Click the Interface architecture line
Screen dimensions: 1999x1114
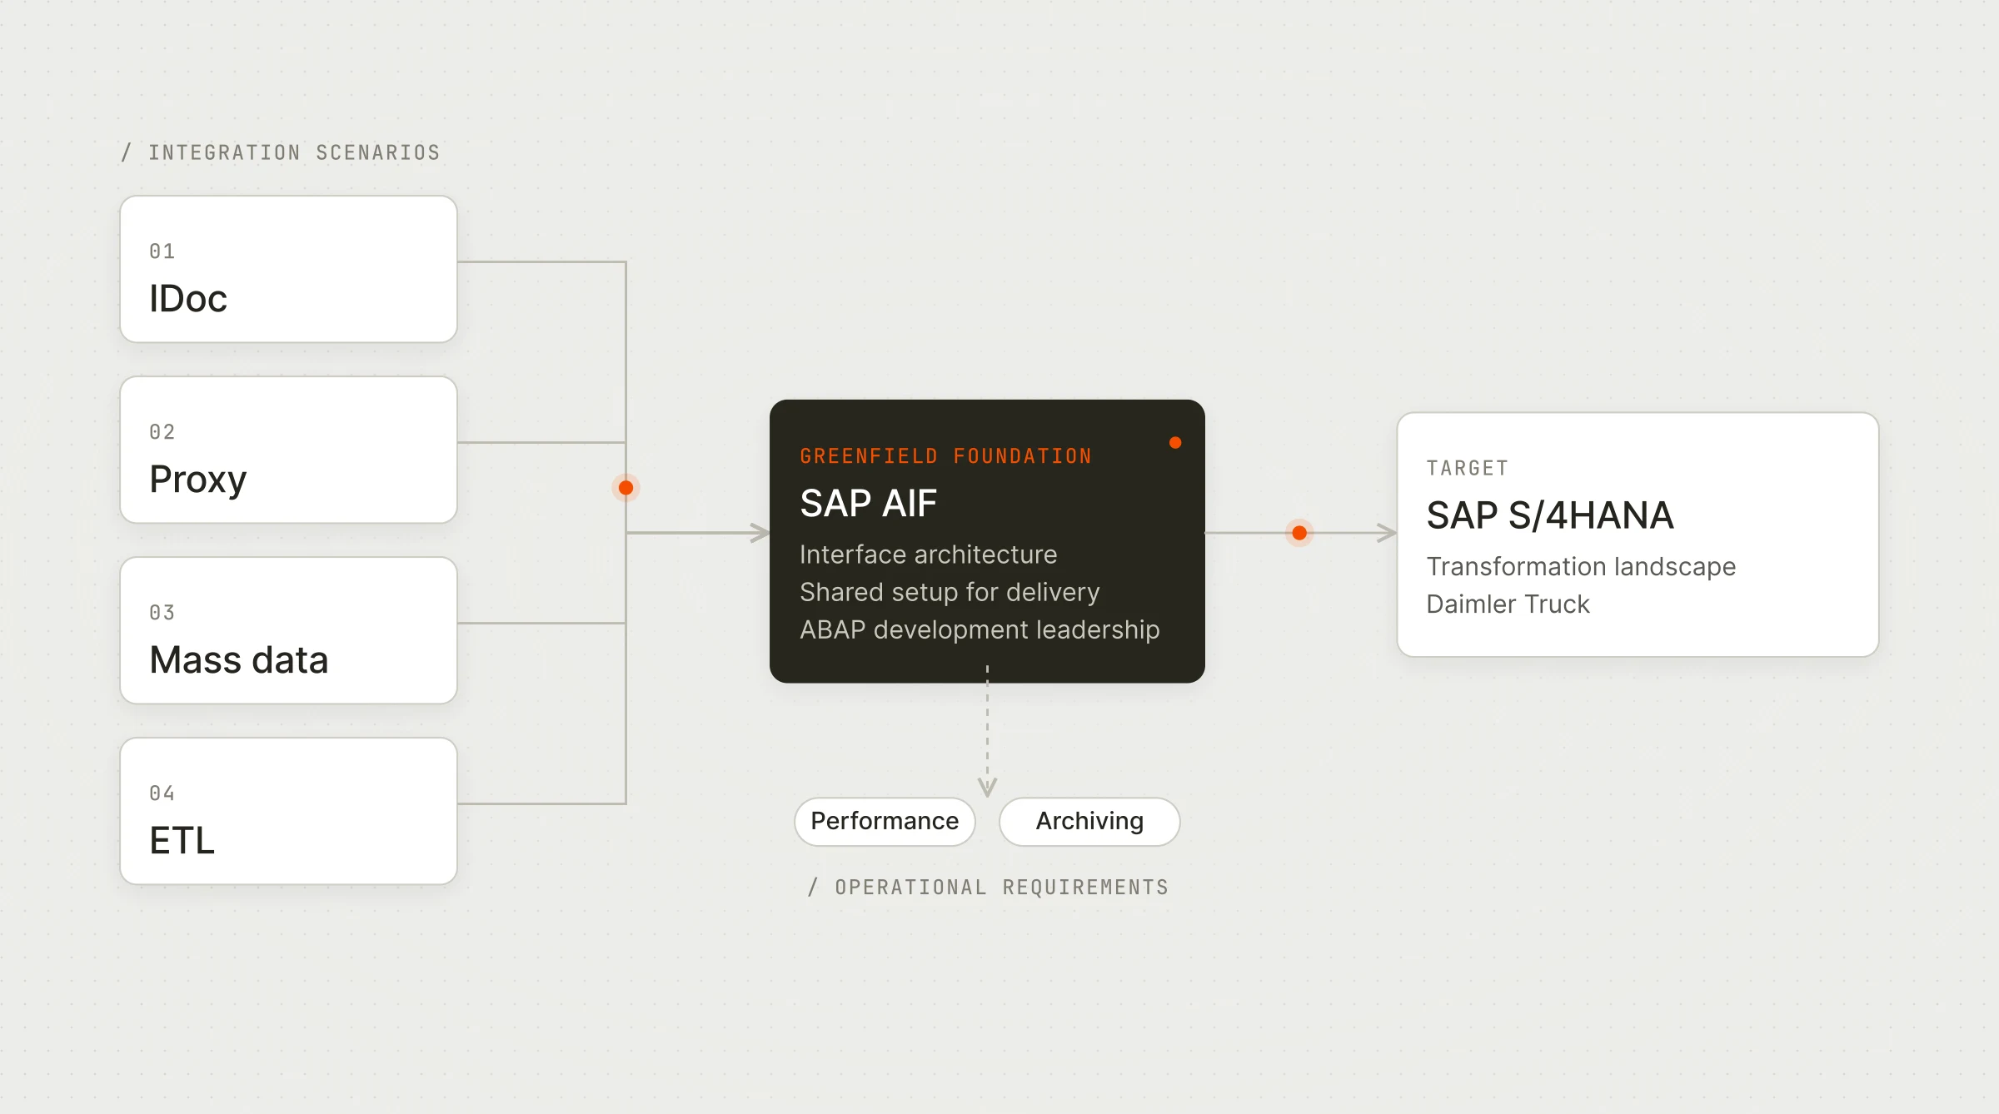click(x=928, y=555)
